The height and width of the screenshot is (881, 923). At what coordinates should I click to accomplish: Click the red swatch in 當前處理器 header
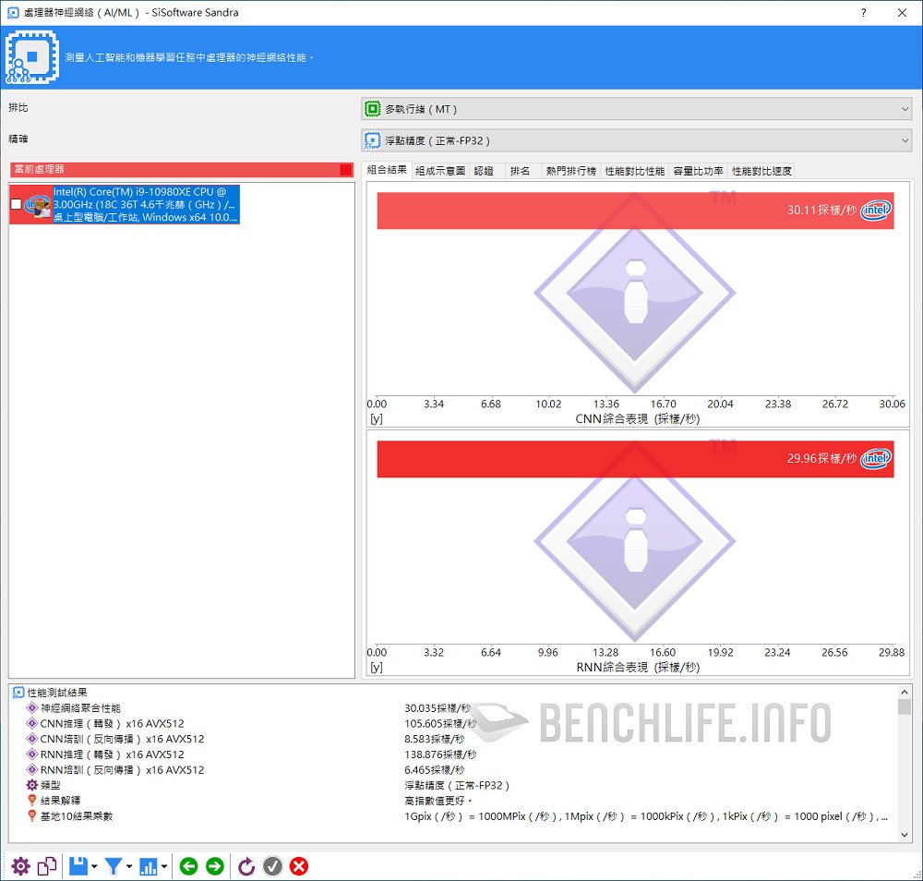[345, 170]
